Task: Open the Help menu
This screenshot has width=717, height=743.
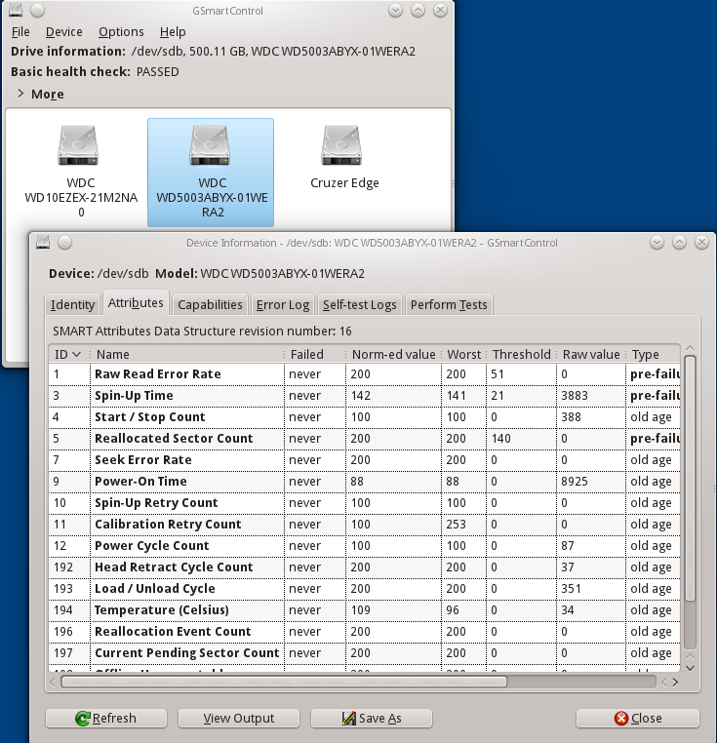Action: pos(173,32)
